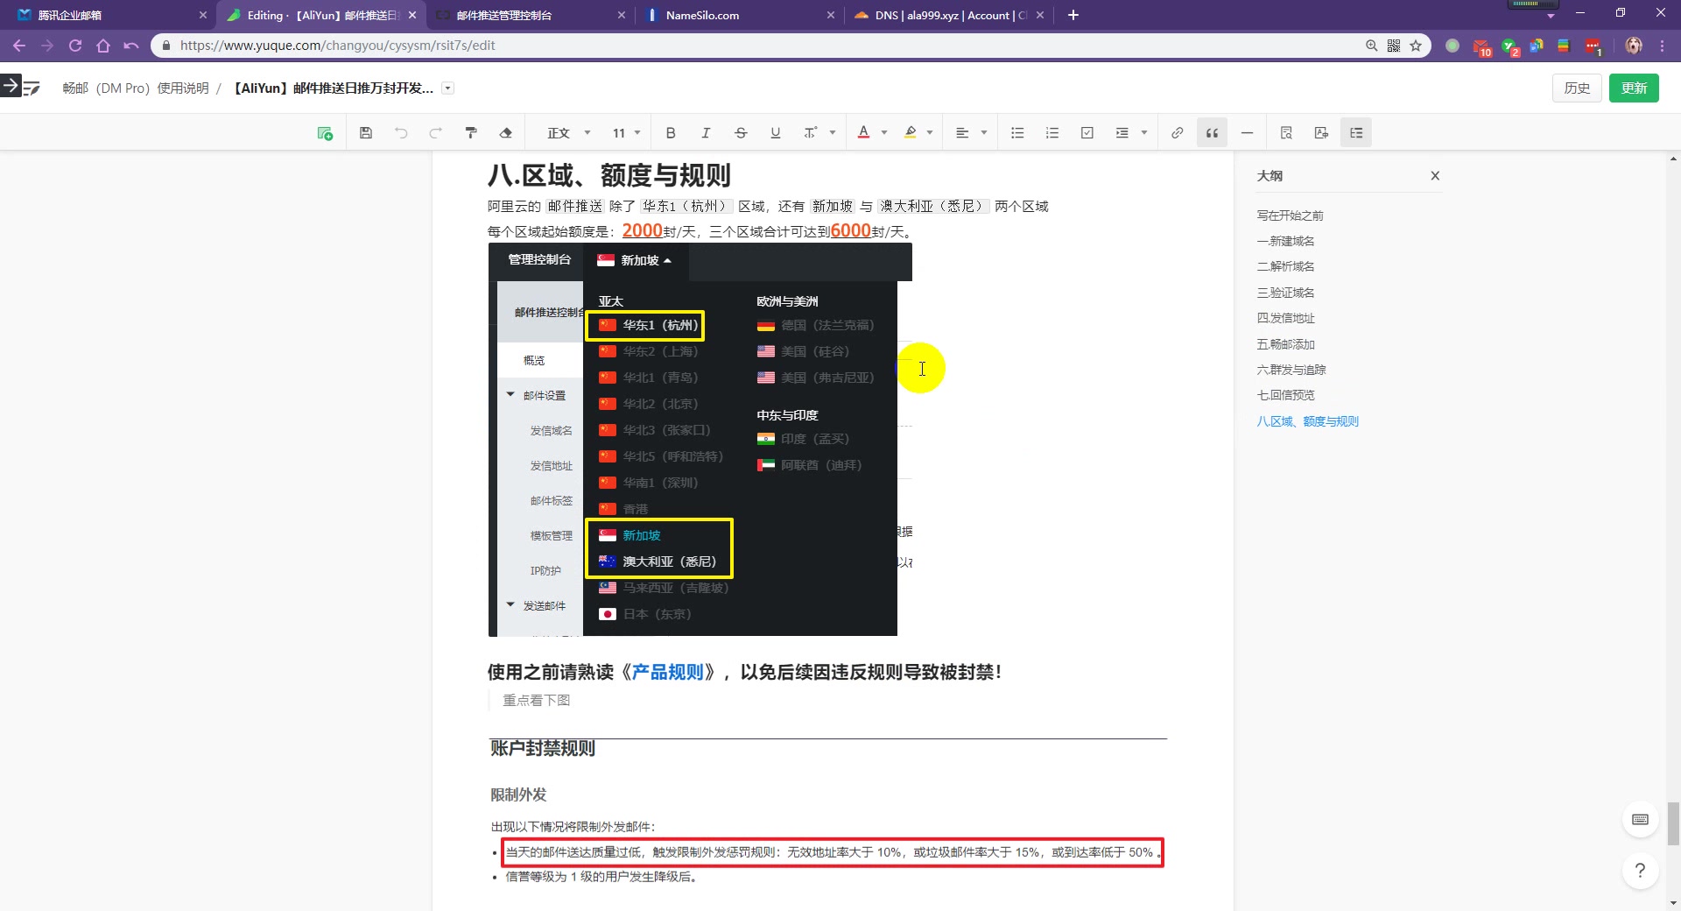Image resolution: width=1681 pixels, height=911 pixels.
Task: Close the 大纲 outline panel
Action: coord(1435,176)
